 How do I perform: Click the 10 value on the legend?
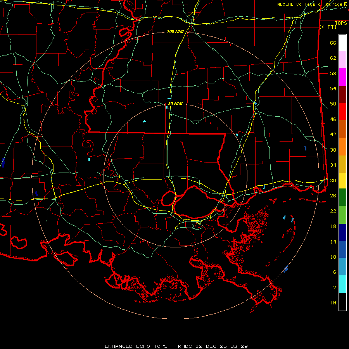click(333, 257)
